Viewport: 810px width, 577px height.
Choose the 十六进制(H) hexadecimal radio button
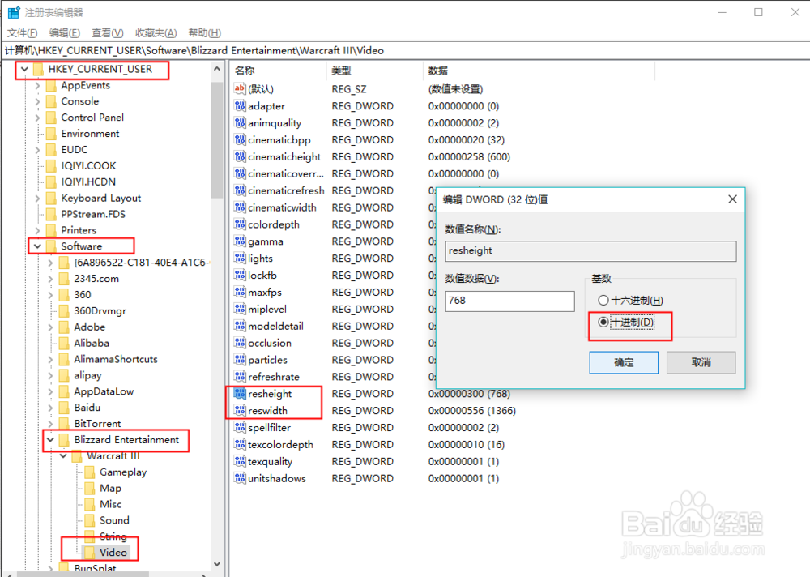[x=603, y=300]
